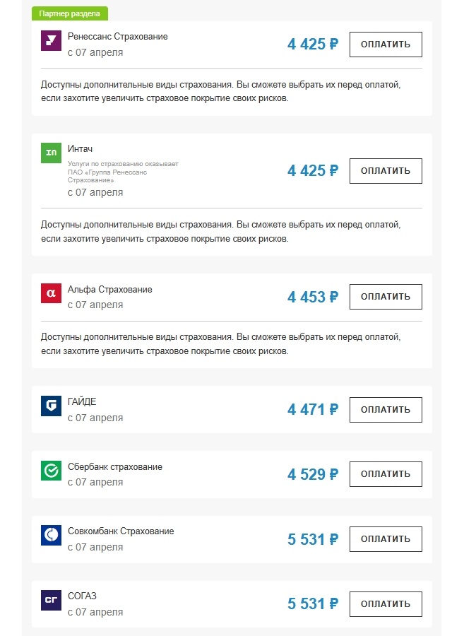Screen dimensions: 464x636
Task: Pay for the Альфа Страхование policy
Action: 386,297
